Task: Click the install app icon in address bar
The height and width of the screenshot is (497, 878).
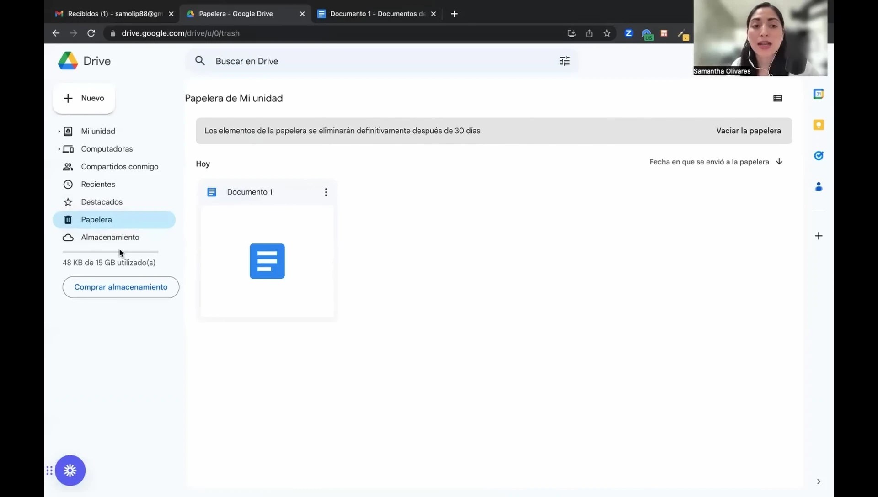Action: point(572,33)
